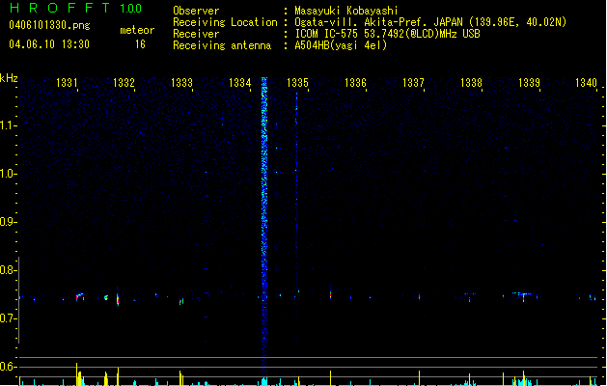Click the 1335 time axis label

(x=297, y=83)
